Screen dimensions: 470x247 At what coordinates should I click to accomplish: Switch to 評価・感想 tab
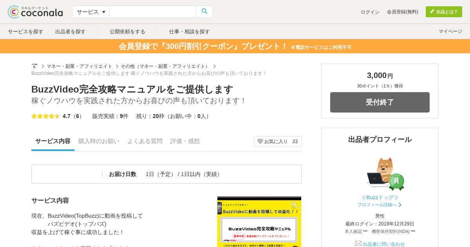point(185,141)
